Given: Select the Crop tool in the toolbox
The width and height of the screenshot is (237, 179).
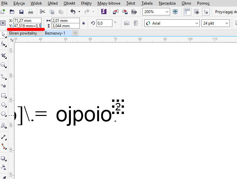Looking at the screenshot, I should tap(3, 55).
